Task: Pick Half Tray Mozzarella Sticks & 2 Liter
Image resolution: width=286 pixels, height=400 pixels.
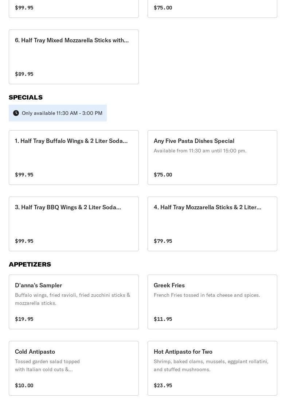Action: tap(212, 224)
